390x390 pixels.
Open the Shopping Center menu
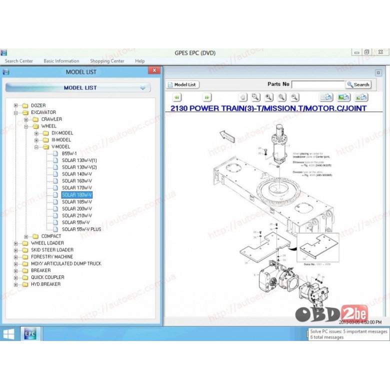point(107,61)
